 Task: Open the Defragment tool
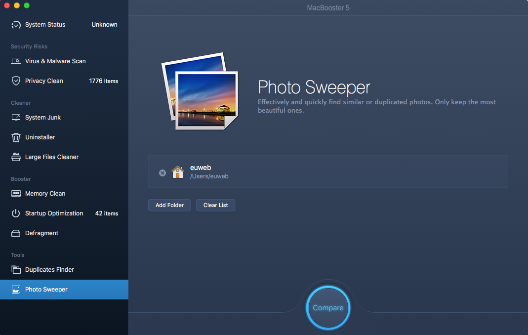click(64, 233)
